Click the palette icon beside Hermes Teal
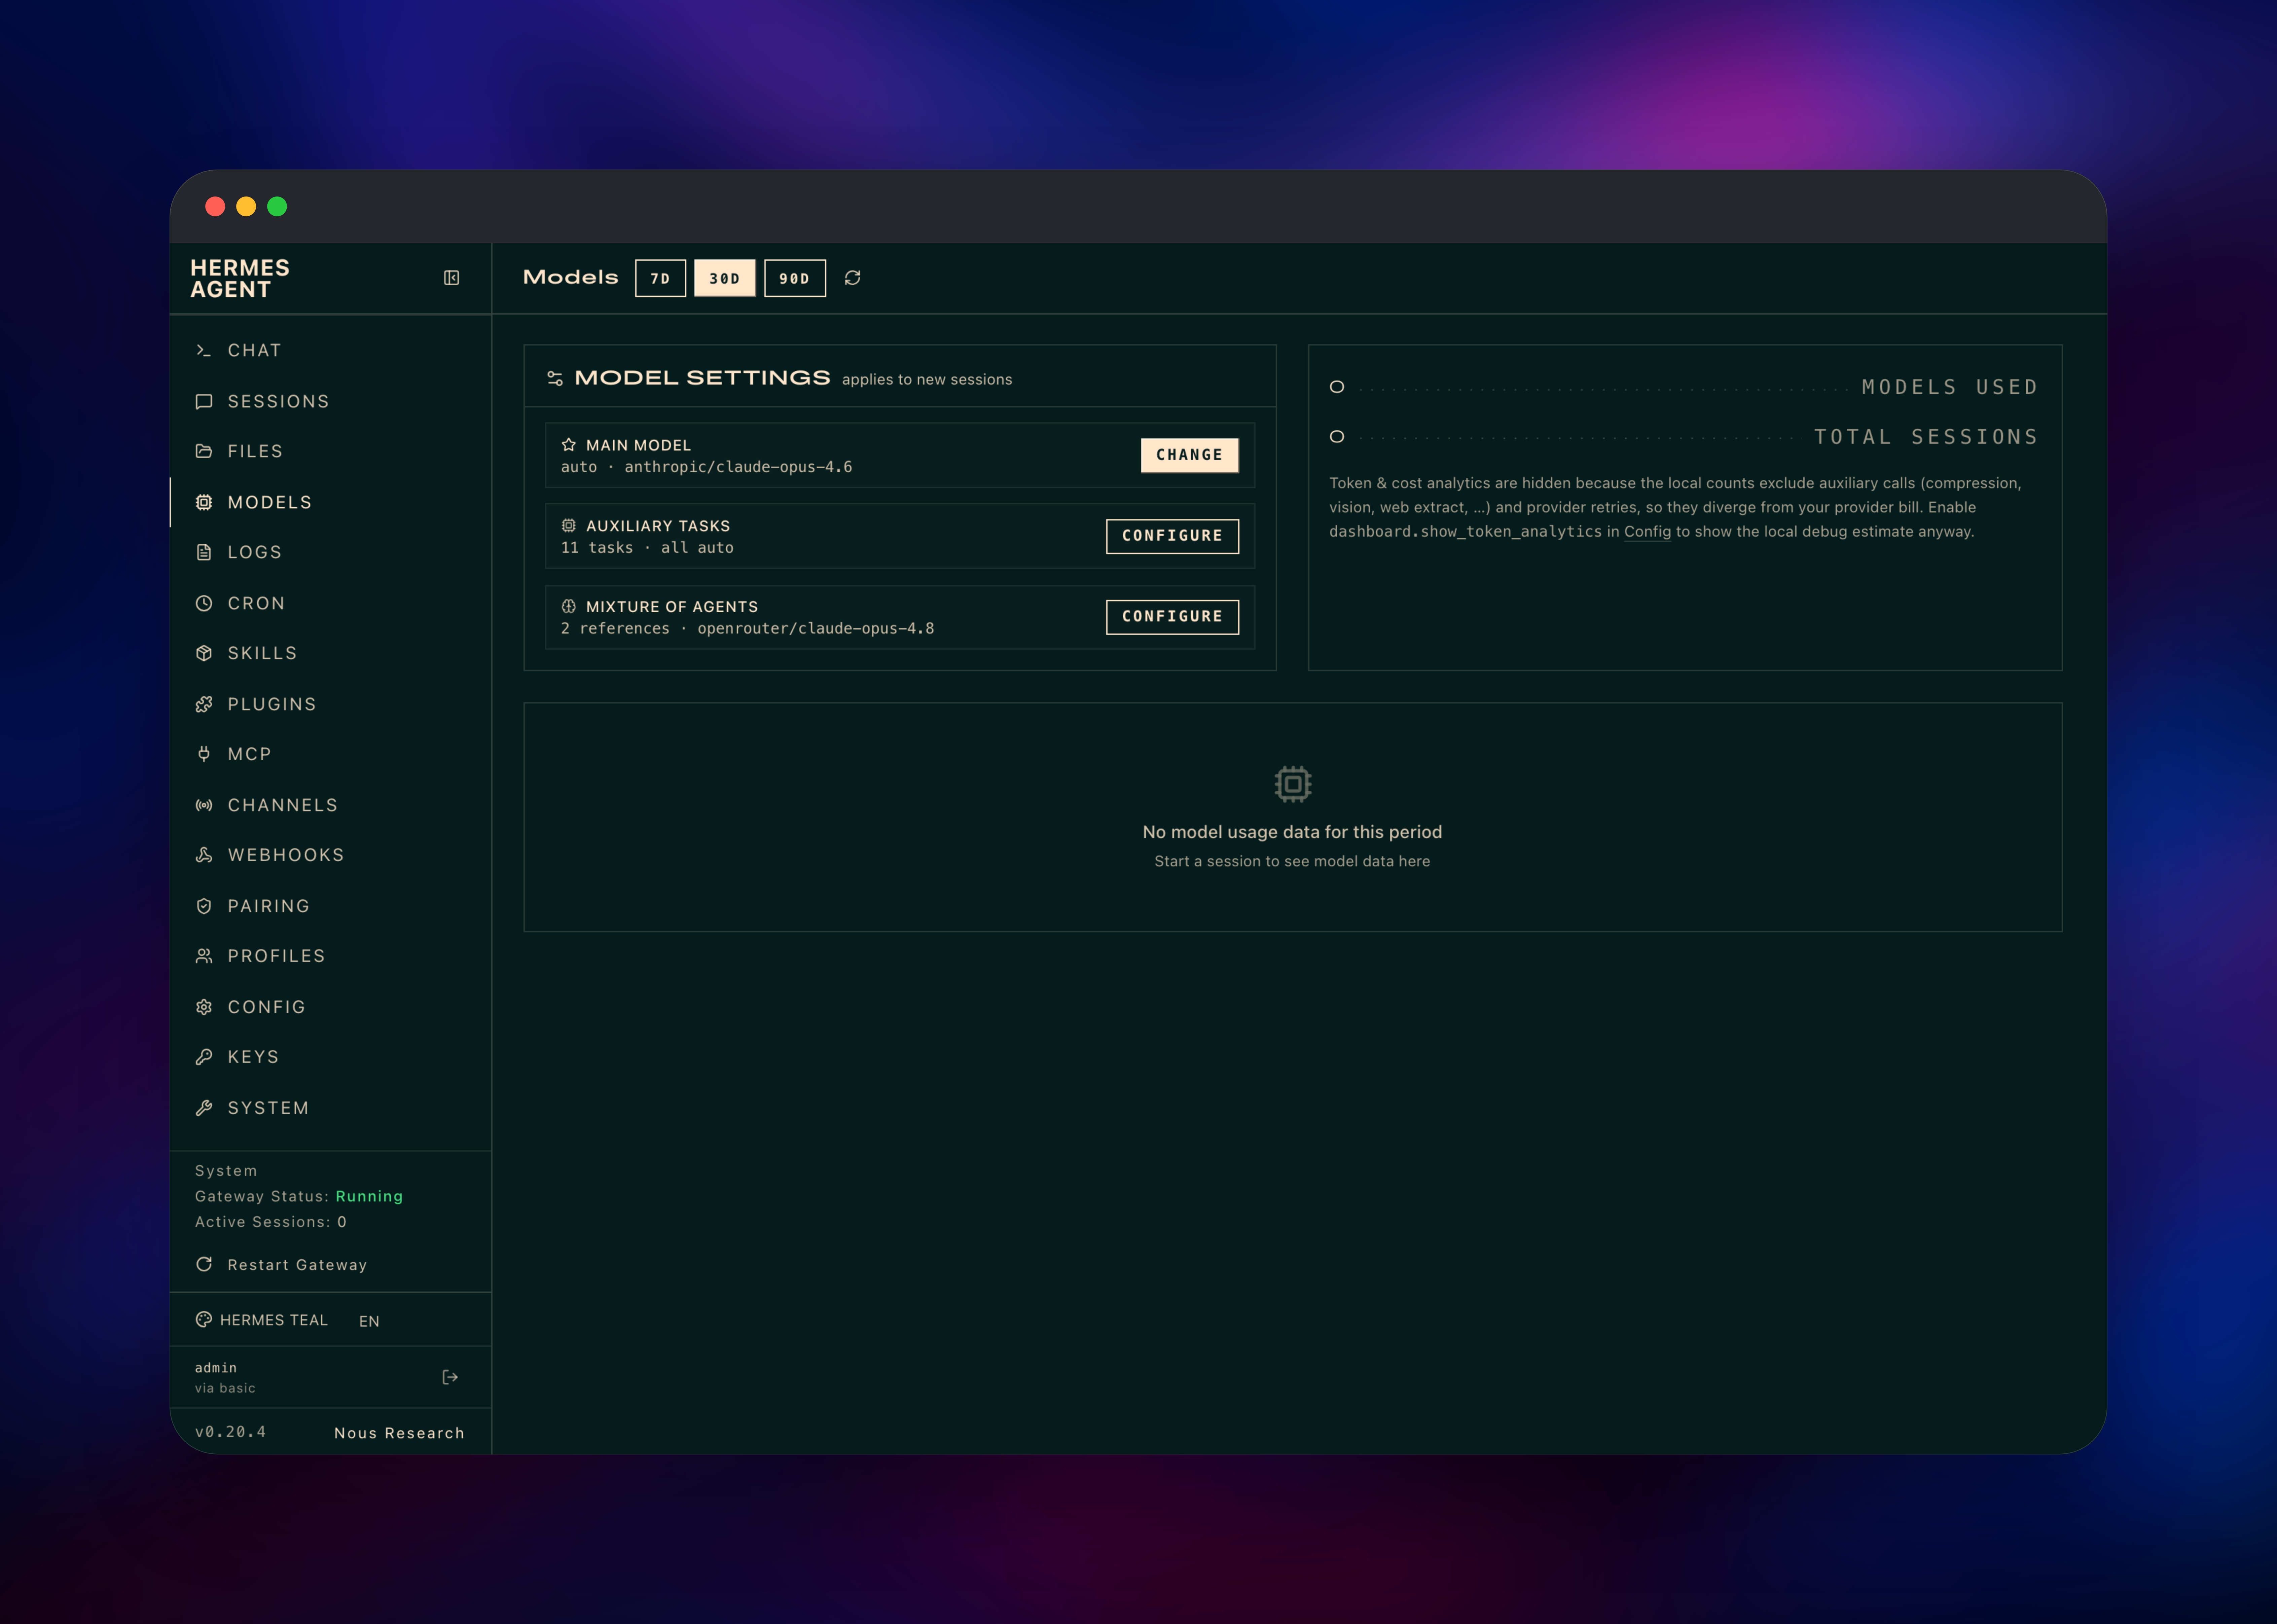This screenshot has width=2277, height=1624. [x=204, y=1320]
